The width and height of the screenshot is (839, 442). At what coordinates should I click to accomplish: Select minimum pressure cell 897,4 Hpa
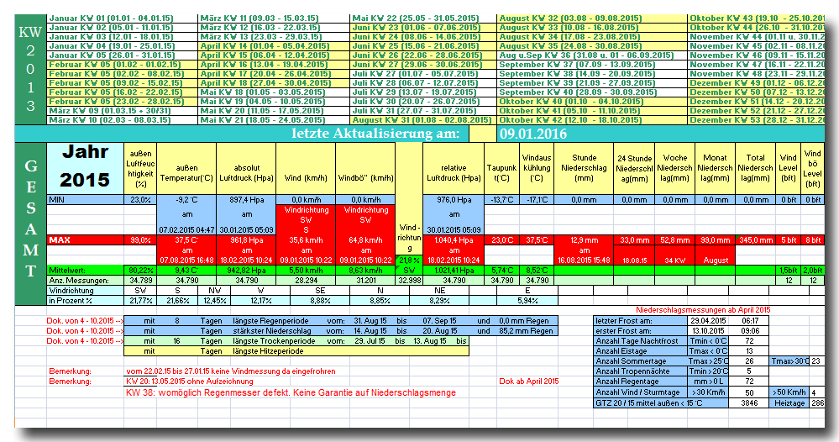click(x=246, y=200)
